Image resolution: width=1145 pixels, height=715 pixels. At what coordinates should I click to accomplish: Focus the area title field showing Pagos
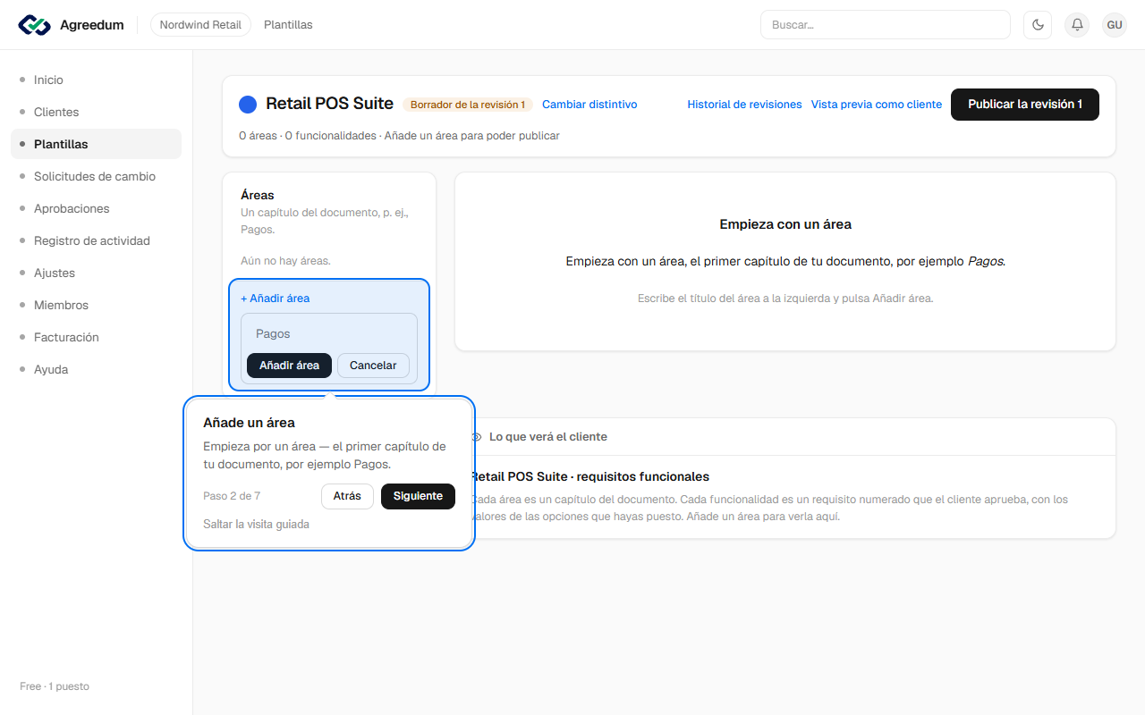pyautogui.click(x=329, y=333)
